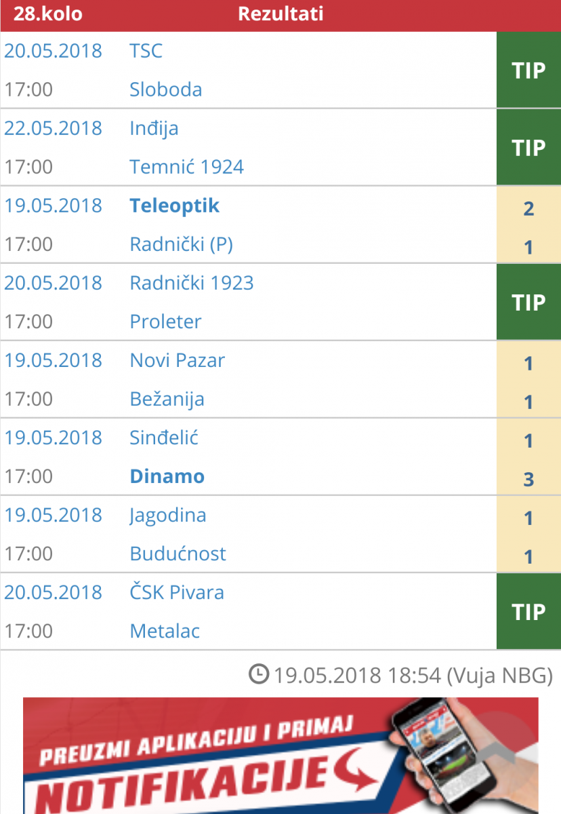The height and width of the screenshot is (814, 561).
Task: Click the Sinđelić vs Dinamo score box
Action: click(528, 457)
